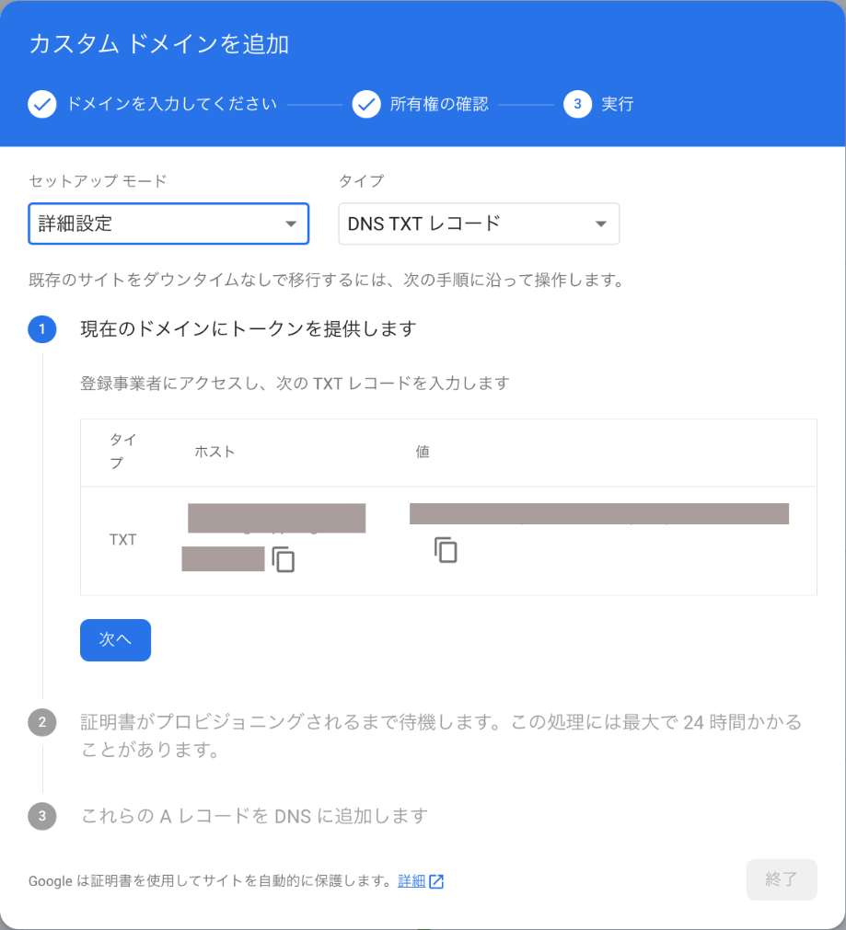Click the step 3 circle beside 実行
This screenshot has height=930, width=846.
click(x=577, y=105)
